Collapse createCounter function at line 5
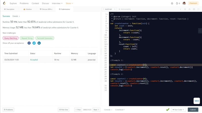The width and height of the screenshot is (202, 113). point(108,23)
